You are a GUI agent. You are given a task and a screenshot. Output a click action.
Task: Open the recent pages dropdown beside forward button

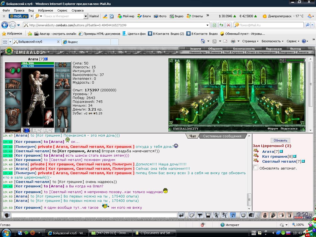[19, 25]
